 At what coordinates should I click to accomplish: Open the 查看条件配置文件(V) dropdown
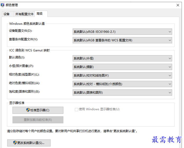pos(122,40)
